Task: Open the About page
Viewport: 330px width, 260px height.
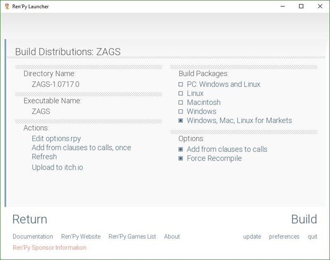Action: pyautogui.click(x=172, y=237)
